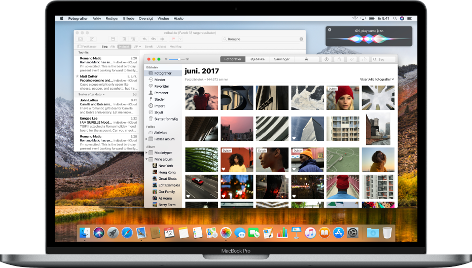The width and height of the screenshot is (472, 268).
Task: Open the Billede menu
Action: click(x=129, y=18)
